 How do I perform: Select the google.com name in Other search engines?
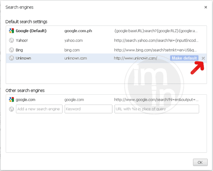[26, 100]
